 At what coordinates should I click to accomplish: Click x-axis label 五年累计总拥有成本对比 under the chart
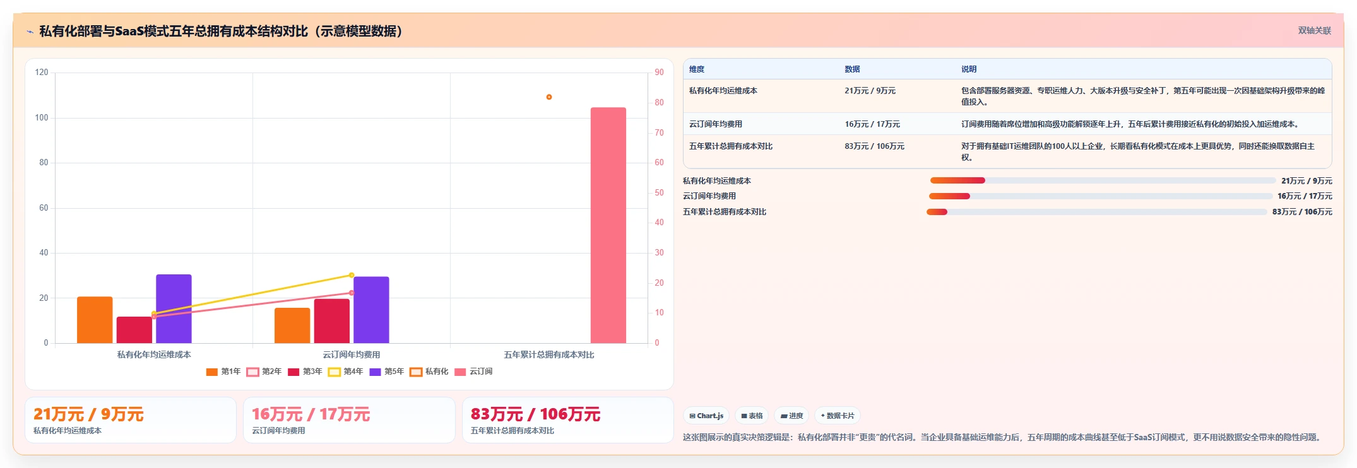tap(549, 355)
